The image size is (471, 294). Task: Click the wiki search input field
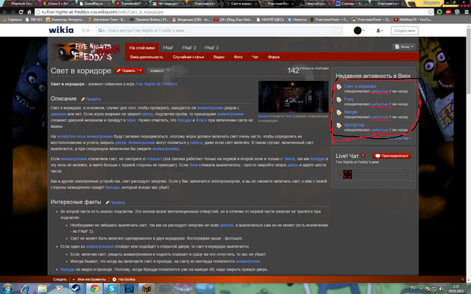point(221,30)
